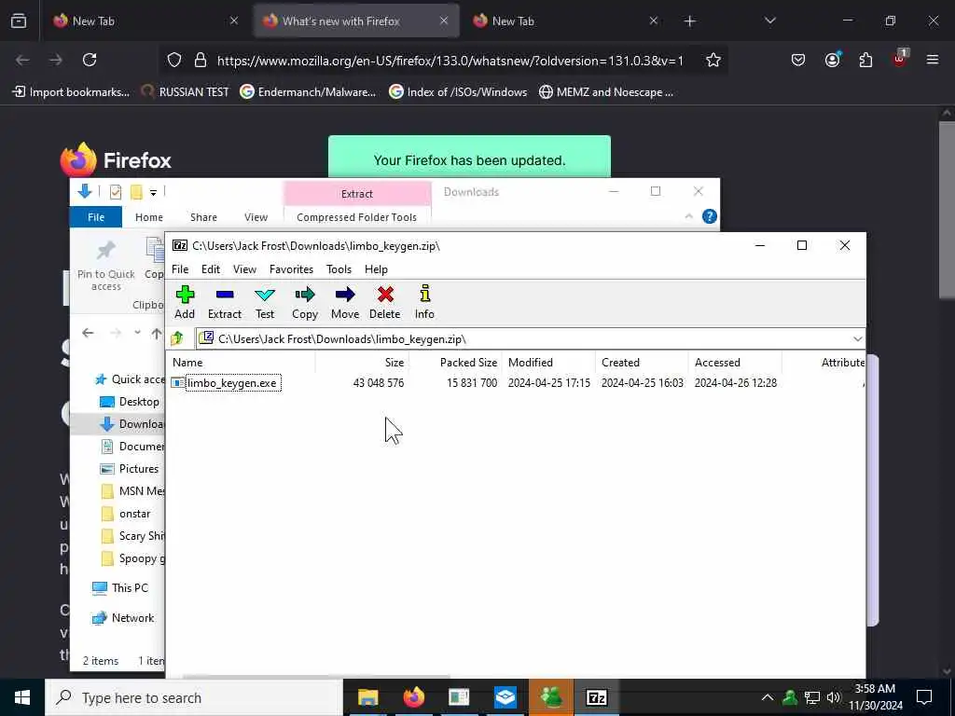Open MEMZ and Noescape bookmark
Screen dimensions: 955x716
606,92
